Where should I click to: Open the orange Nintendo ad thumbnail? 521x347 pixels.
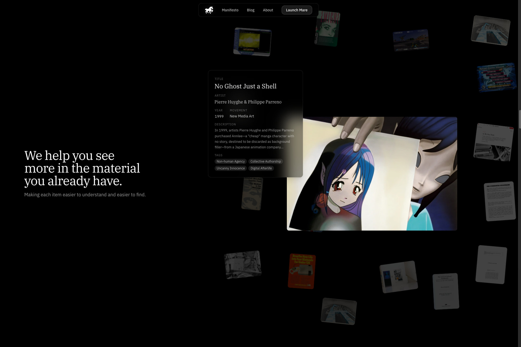(302, 271)
